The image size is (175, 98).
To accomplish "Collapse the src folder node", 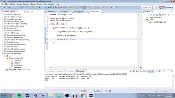I will (x=5, y=56).
